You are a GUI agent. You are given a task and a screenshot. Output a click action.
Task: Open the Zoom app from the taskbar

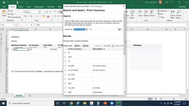click(x=112, y=103)
